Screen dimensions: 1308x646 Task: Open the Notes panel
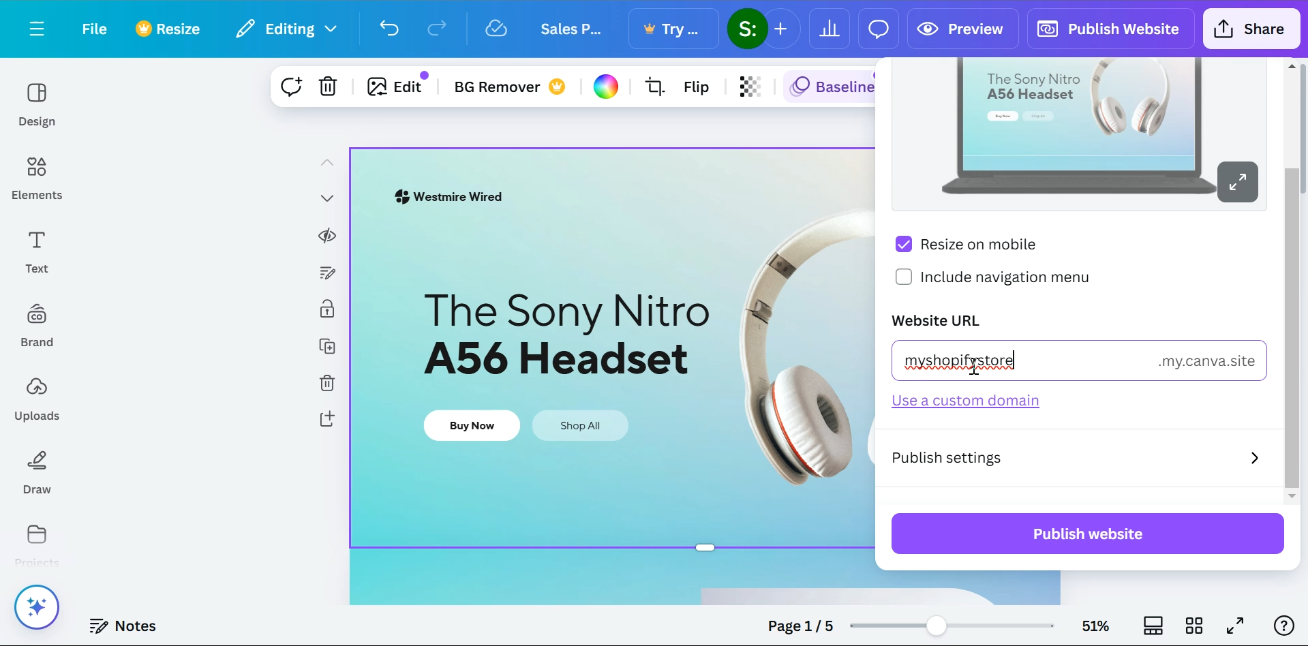point(123,626)
